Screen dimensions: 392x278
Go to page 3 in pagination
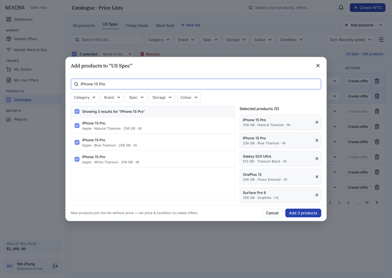339,203
